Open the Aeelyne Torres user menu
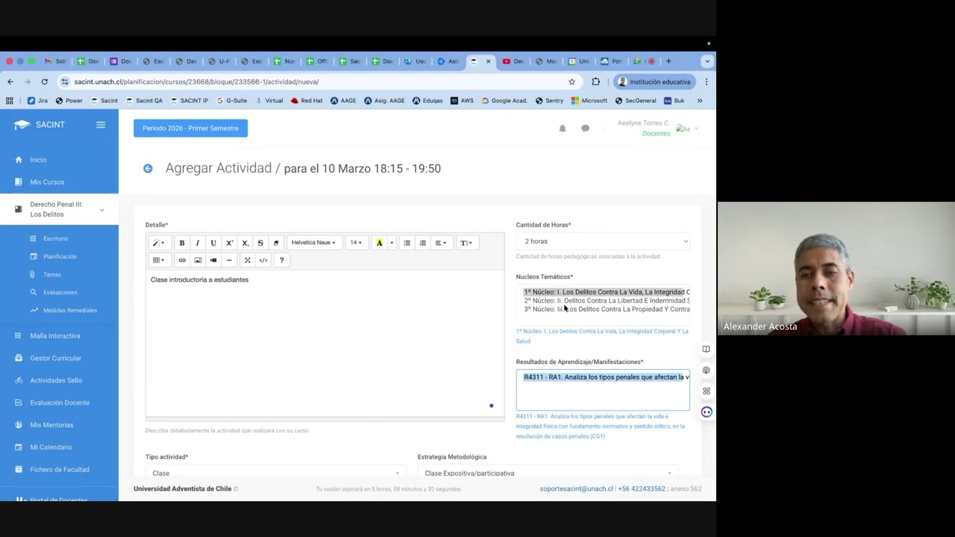Viewport: 955px width, 537px height. tap(658, 128)
